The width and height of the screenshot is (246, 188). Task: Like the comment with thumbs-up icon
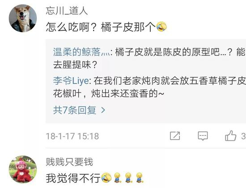[x=231, y=135]
